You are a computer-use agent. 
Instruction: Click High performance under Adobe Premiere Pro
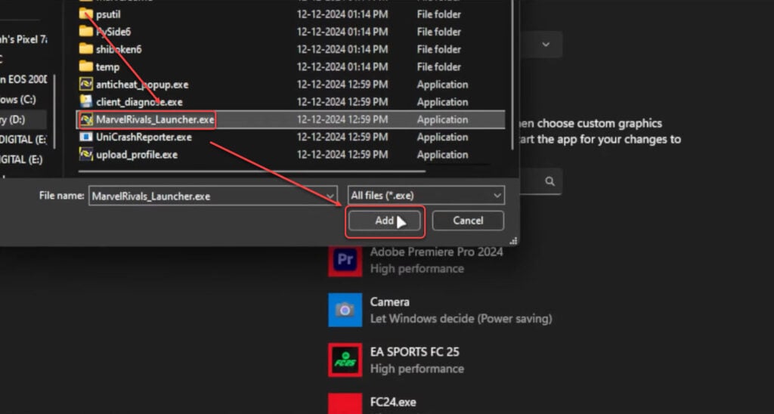click(417, 269)
